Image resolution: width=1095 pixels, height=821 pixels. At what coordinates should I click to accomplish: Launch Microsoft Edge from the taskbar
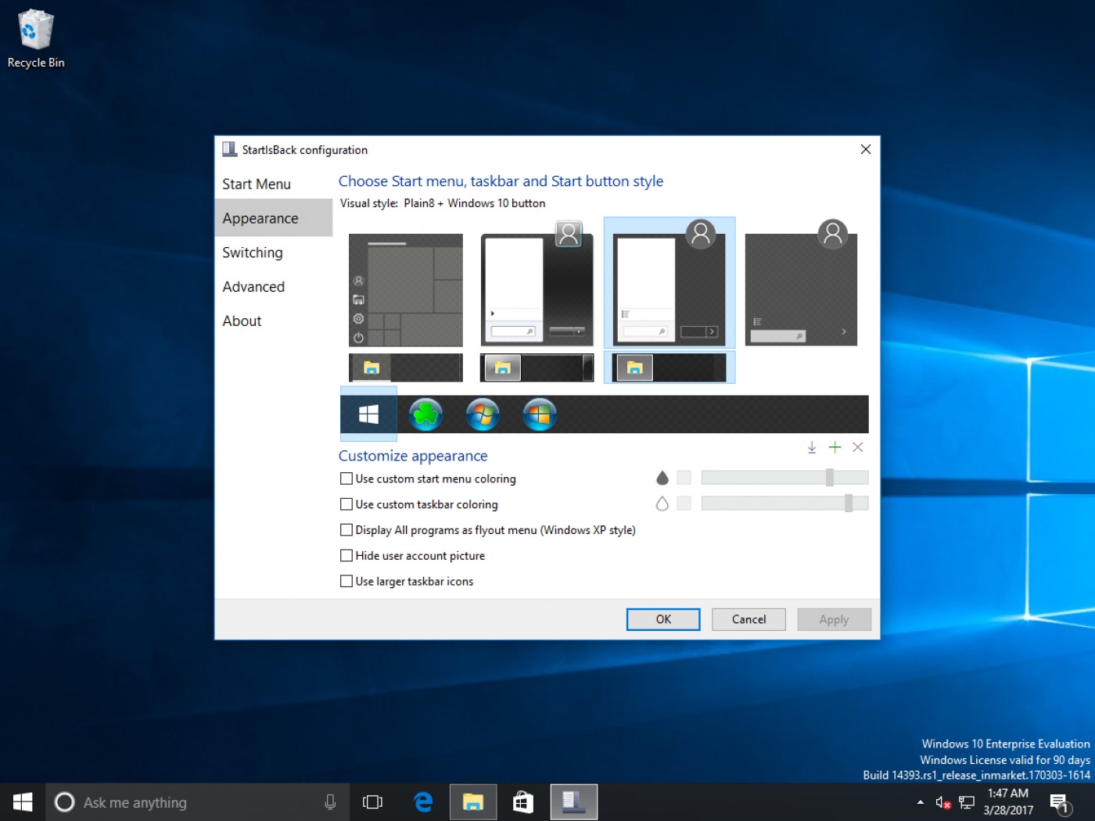(423, 802)
